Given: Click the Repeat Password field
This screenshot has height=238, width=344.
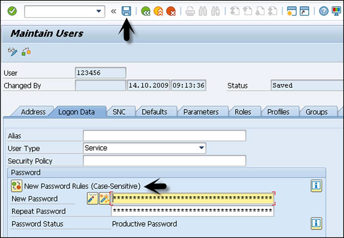Looking at the screenshot, I should pos(193,211).
